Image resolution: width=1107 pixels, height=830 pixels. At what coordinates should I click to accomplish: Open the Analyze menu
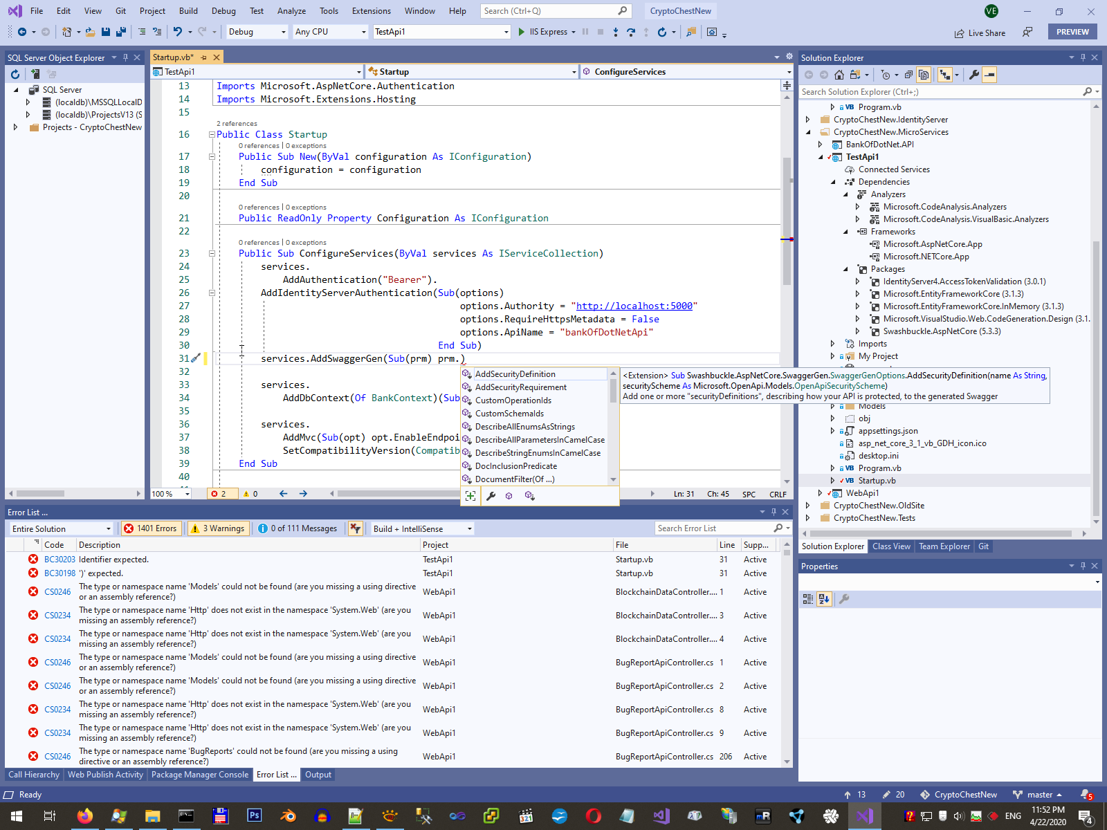[291, 11]
